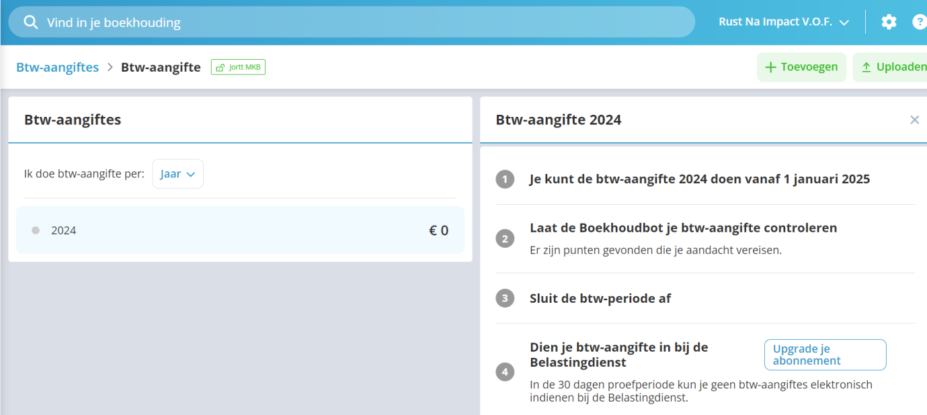Go back to Btw-aangiftes via breadcrumb
927x415 pixels.
pos(57,67)
